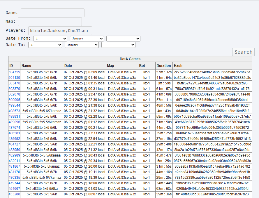The height and width of the screenshot is (198, 259).
Task: Click the Date column header
Action: (84, 66)
